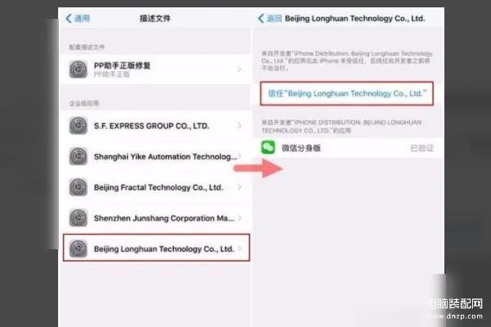Return to 通用 settings via back link
This screenshot has height=327, width=491.
tap(78, 19)
